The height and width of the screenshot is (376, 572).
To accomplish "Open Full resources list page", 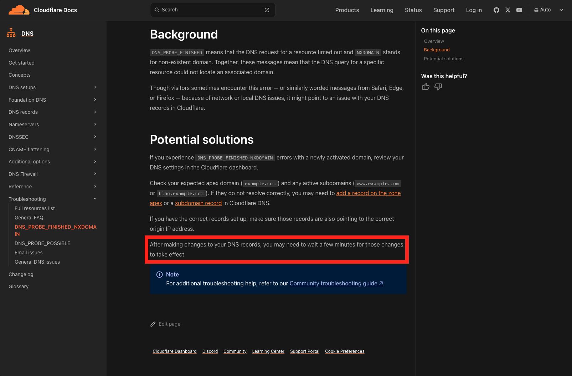I will 35,208.
